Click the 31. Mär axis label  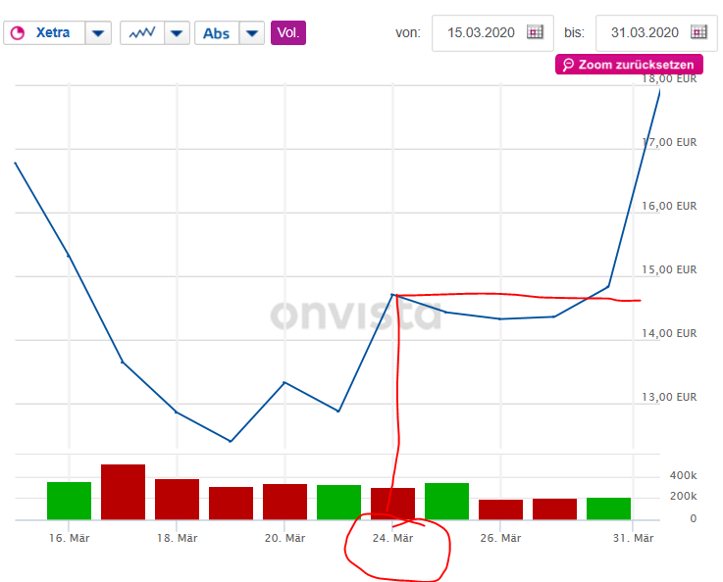(x=633, y=538)
